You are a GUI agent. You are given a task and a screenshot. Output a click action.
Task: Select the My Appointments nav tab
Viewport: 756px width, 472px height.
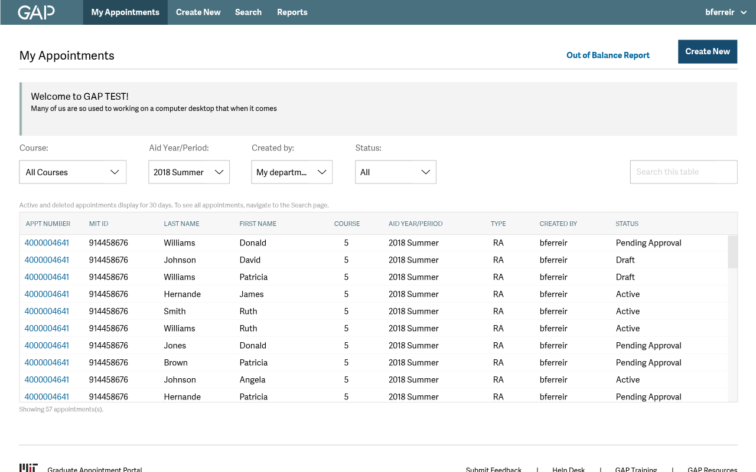[x=125, y=12]
